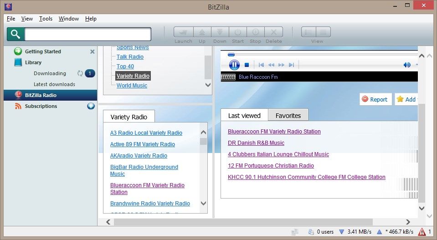Screen dimensions: 437x240
Task: Click the Add favorite star button
Action: click(406, 99)
